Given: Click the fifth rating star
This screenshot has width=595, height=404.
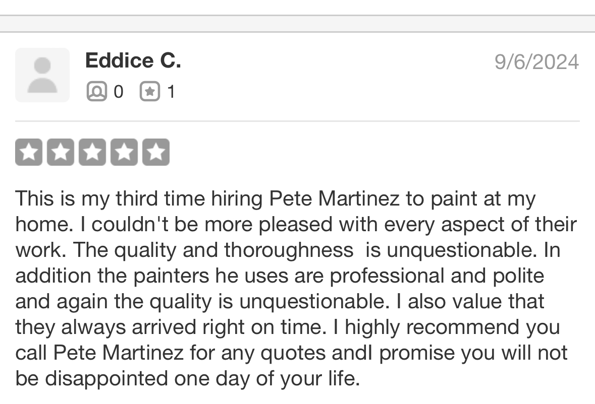Looking at the screenshot, I should tap(155, 152).
